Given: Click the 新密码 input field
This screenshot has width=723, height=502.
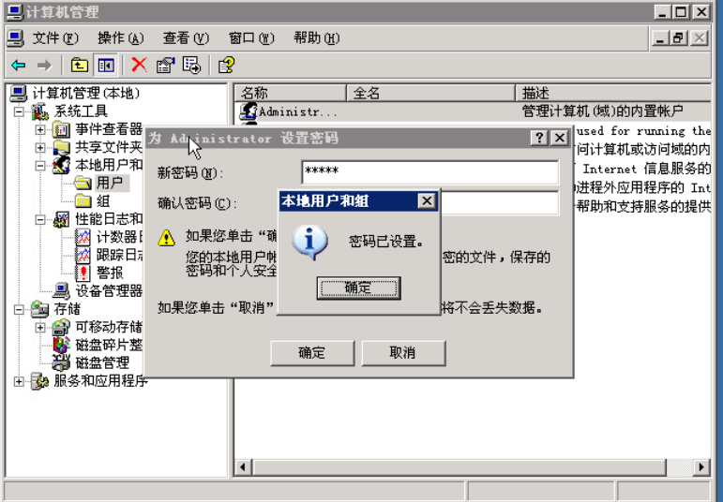Looking at the screenshot, I should (x=429, y=172).
